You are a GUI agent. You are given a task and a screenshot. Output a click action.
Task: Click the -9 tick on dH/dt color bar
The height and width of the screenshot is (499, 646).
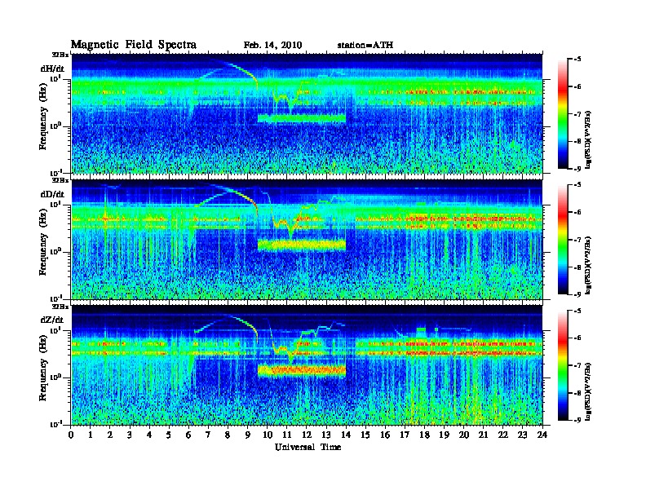[577, 169]
